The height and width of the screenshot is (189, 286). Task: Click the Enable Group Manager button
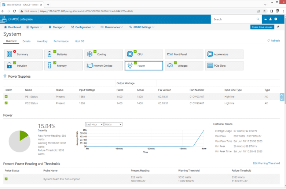(x=262, y=27)
